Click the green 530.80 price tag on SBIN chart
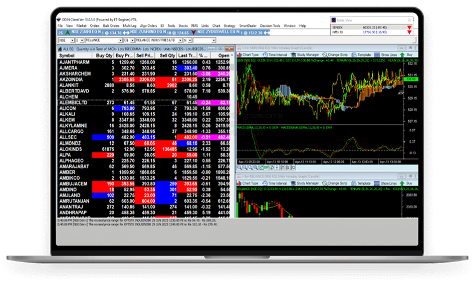 [x=411, y=79]
